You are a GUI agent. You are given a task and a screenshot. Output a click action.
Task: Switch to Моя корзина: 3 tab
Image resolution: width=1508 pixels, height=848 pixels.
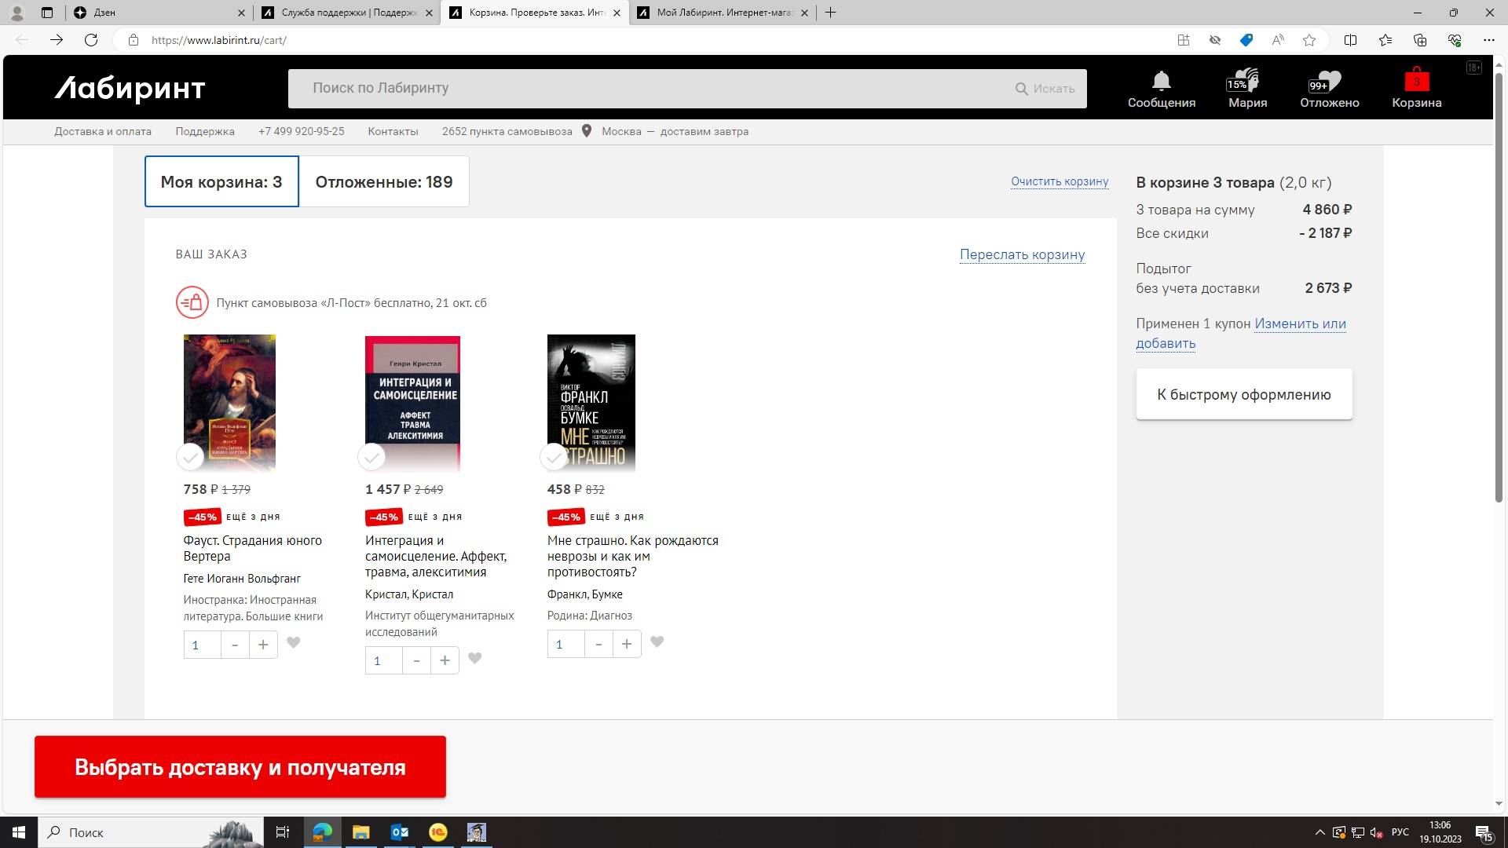tap(221, 182)
